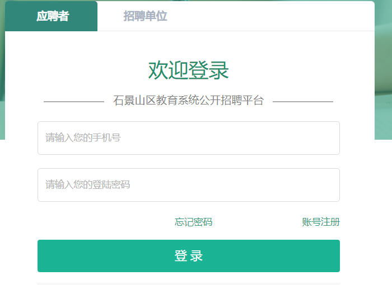Submit with the green 登录 button
This screenshot has height=285, width=392.
(189, 256)
